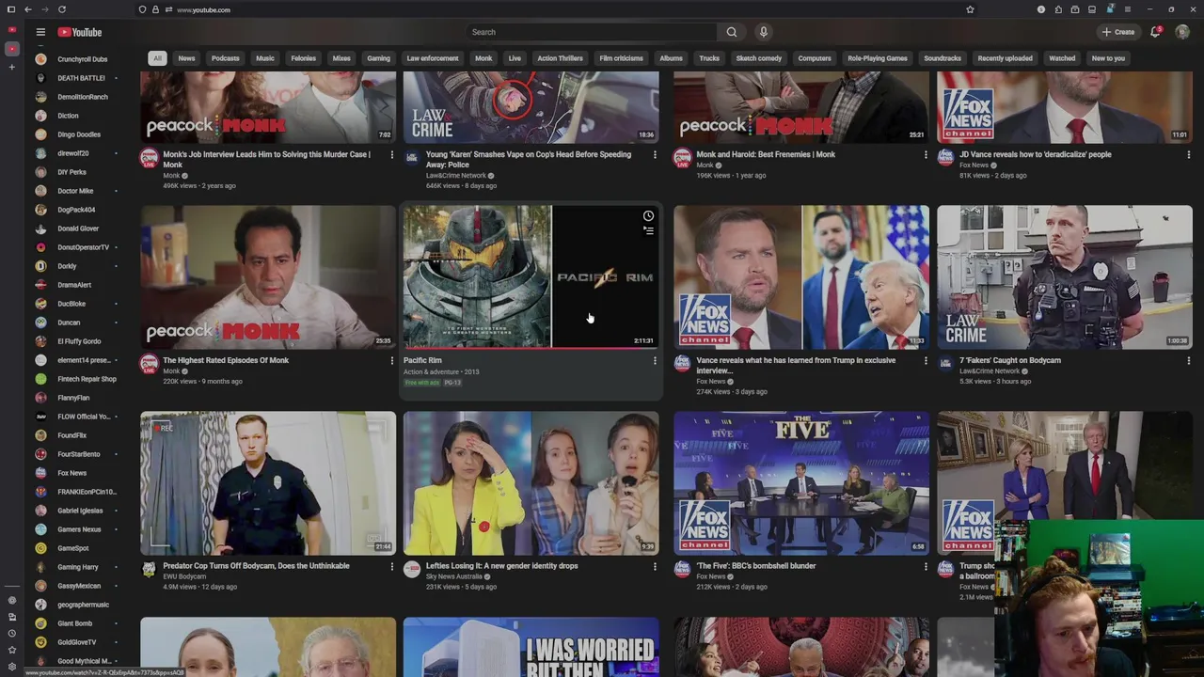Add Pacific Rim to queue
1204x677 pixels.
648,231
